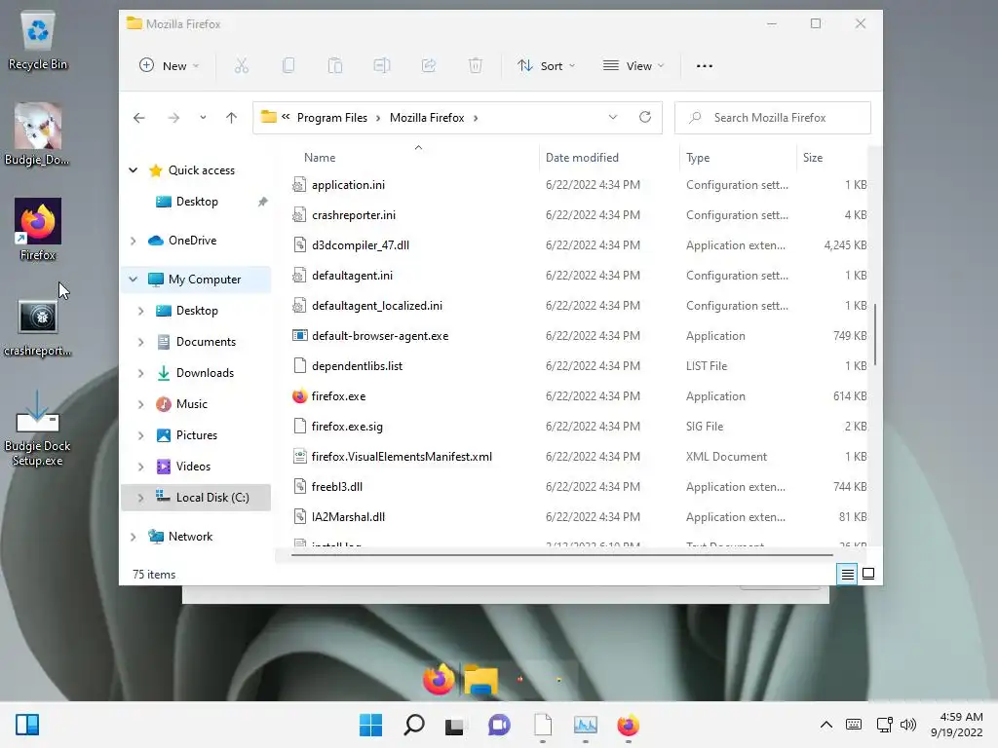This screenshot has height=748, width=998.
Task: Open the See more ellipsis menu
Action: 704,65
